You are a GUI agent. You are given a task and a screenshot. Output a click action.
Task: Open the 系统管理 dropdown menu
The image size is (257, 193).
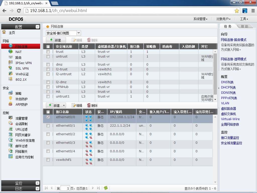point(200,19)
